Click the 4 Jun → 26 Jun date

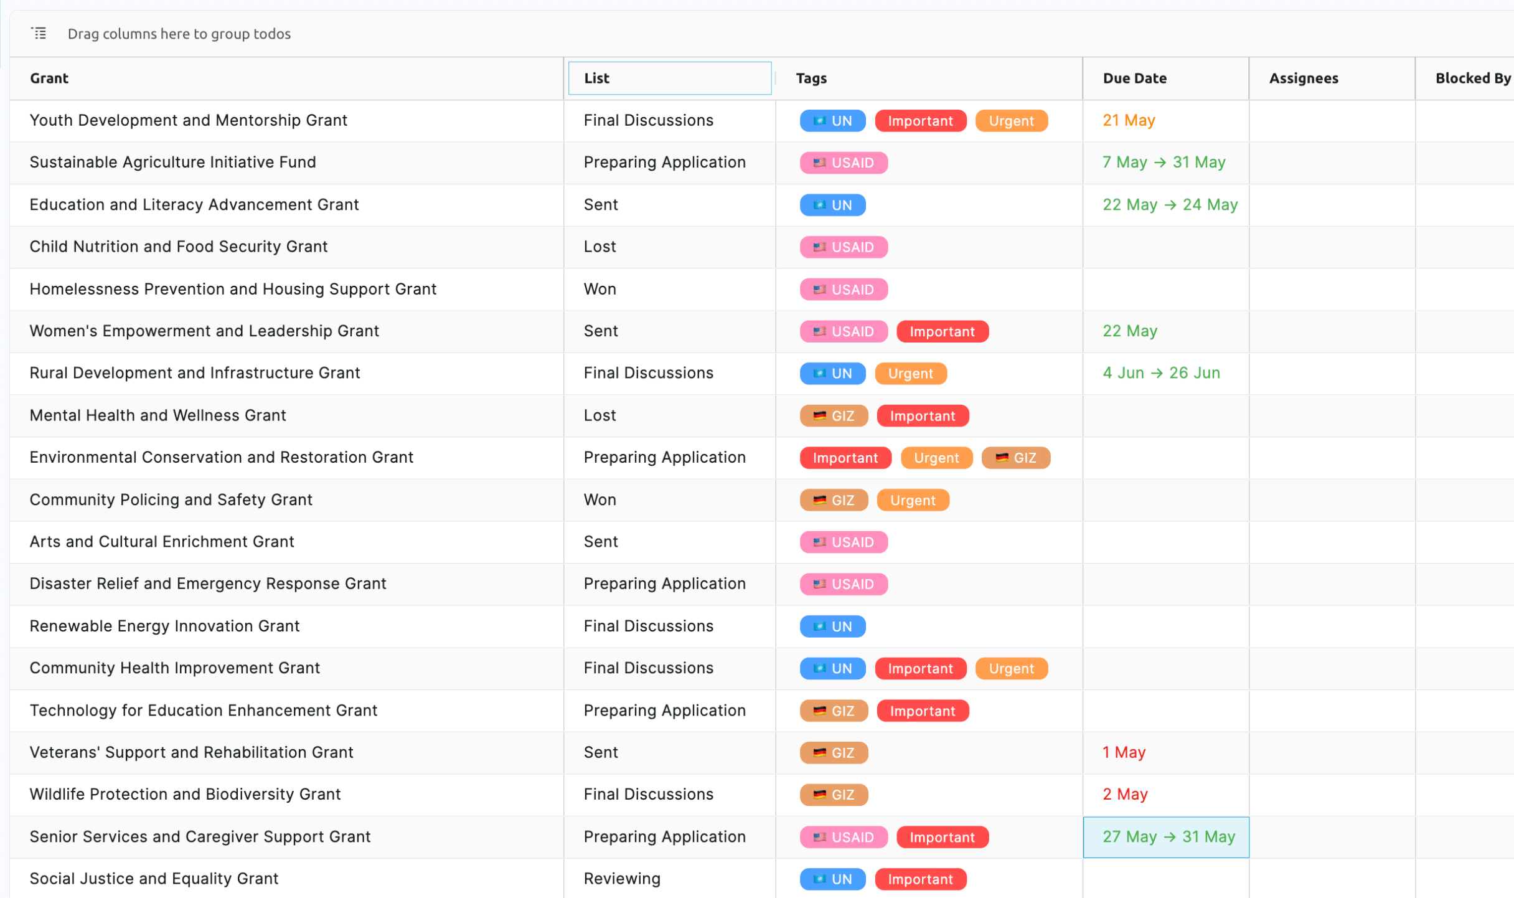coord(1161,373)
